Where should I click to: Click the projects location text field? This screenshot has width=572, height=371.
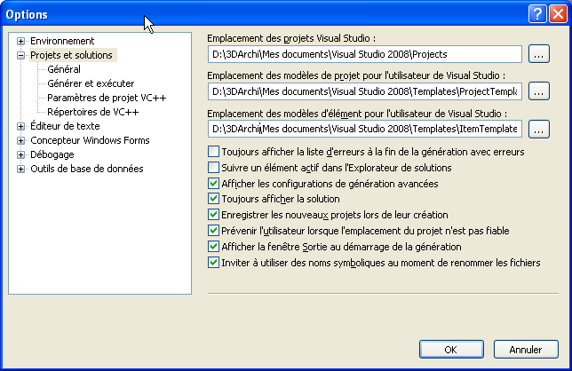tap(364, 54)
